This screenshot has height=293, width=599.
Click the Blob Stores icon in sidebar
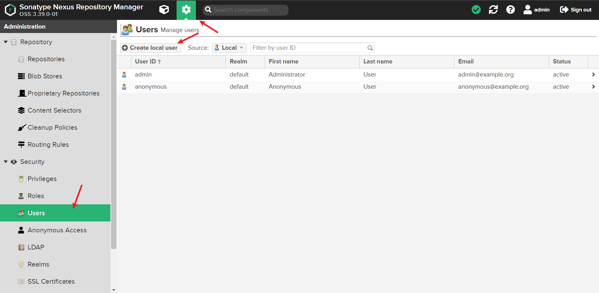(x=21, y=76)
